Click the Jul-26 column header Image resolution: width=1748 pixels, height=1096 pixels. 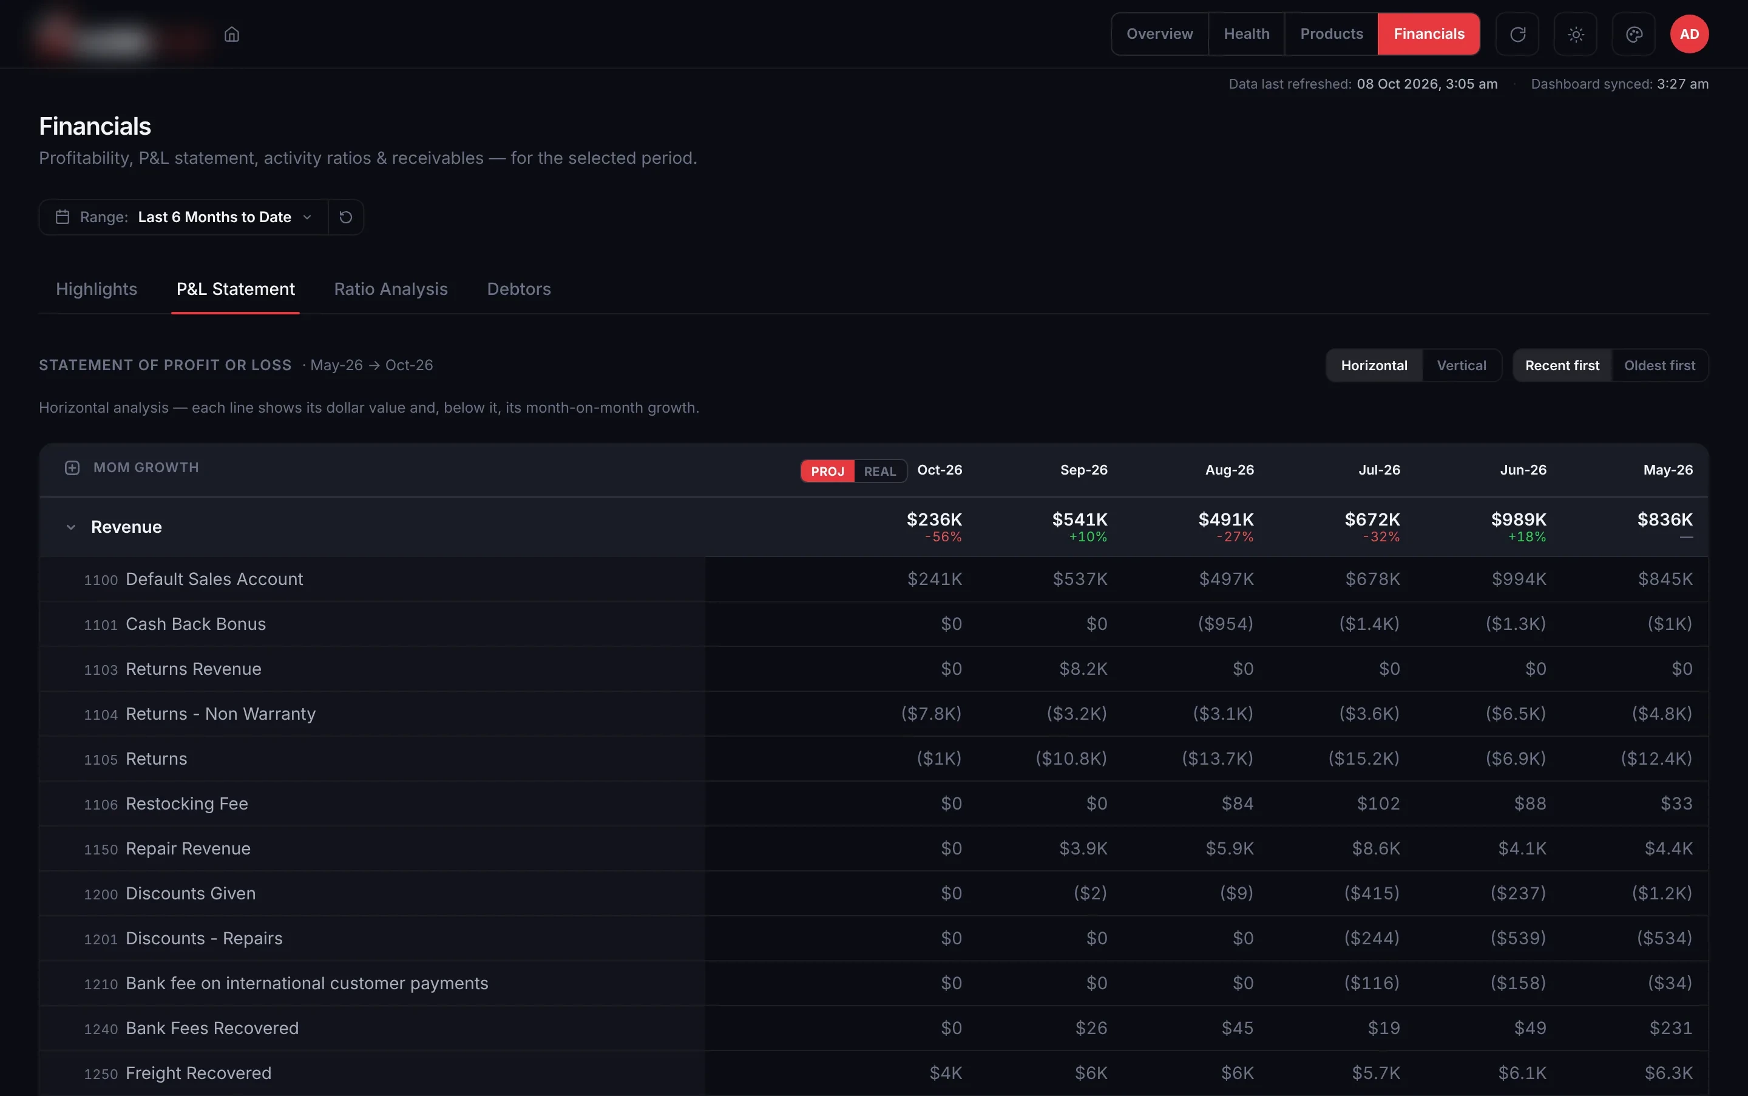coord(1379,470)
